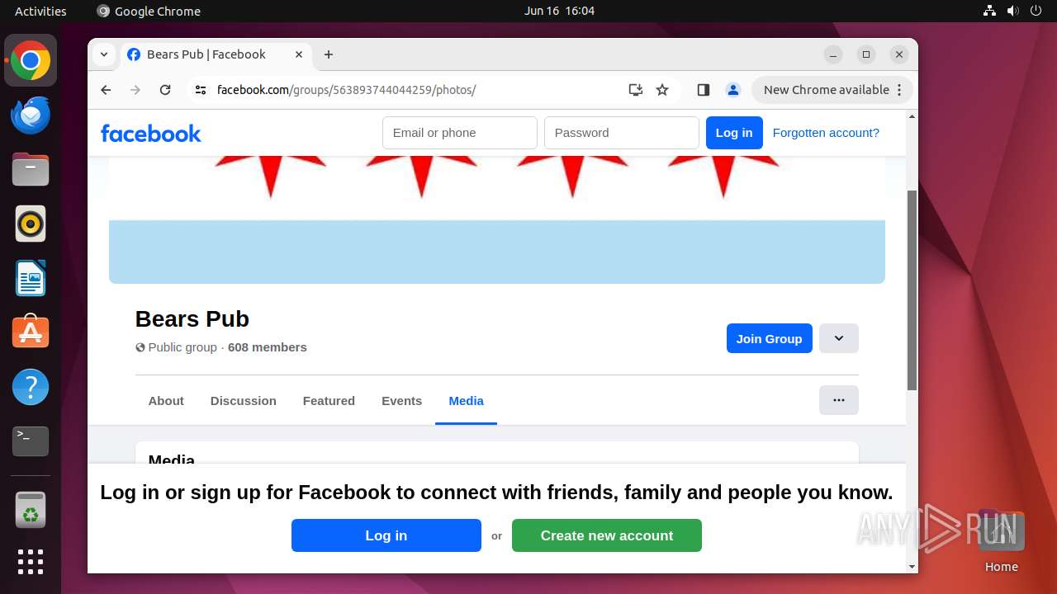Launch Thunderbird mail from the dock
1057x594 pixels.
(x=31, y=115)
